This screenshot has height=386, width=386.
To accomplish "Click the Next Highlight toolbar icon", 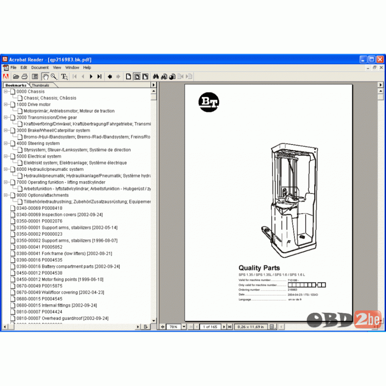I will pyautogui.click(x=189, y=77).
